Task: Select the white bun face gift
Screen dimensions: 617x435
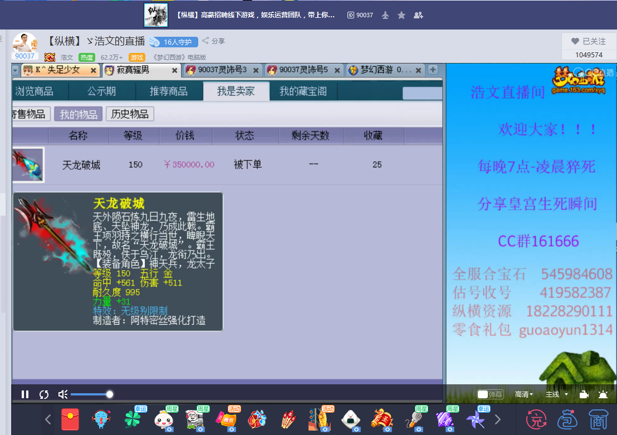Action: tap(164, 420)
